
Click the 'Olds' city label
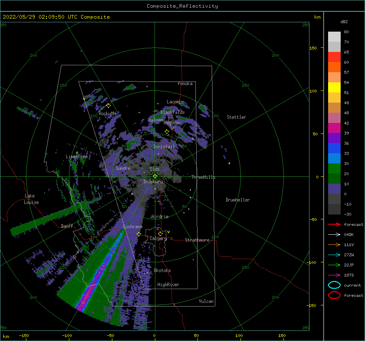point(155,169)
